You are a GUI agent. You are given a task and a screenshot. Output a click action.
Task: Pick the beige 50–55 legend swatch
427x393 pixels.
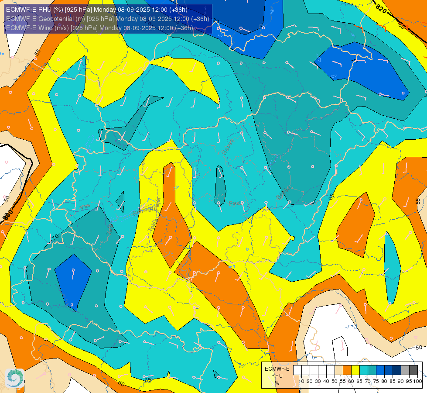tap(339, 370)
